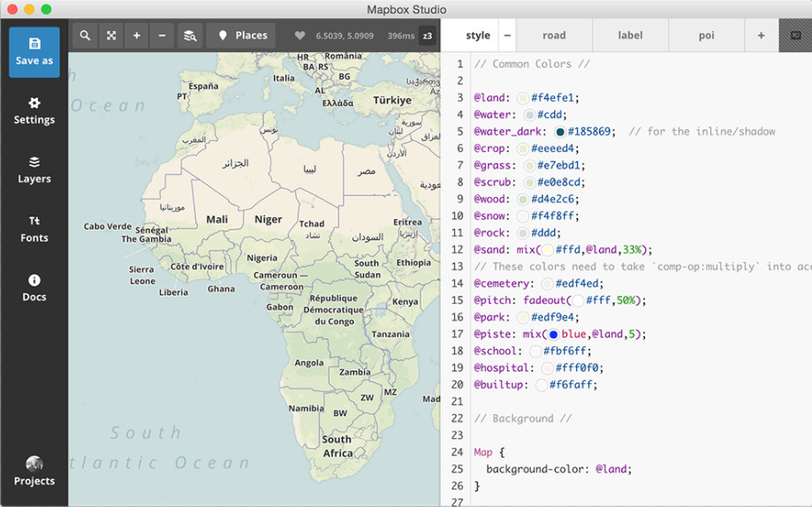Click the striped panel toggle icon
The image size is (812, 507).
[795, 35]
